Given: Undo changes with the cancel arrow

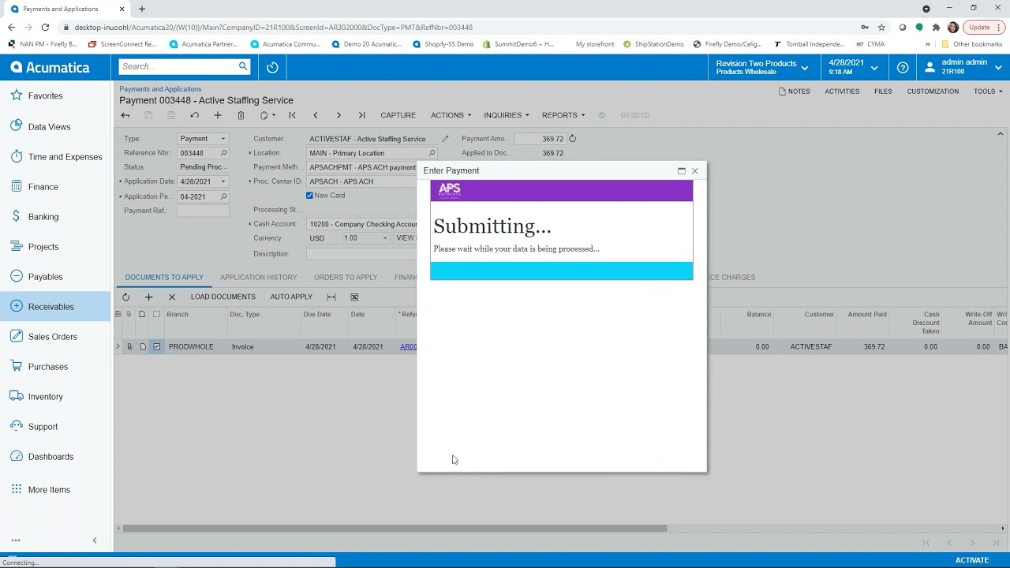Looking at the screenshot, I should tap(194, 115).
